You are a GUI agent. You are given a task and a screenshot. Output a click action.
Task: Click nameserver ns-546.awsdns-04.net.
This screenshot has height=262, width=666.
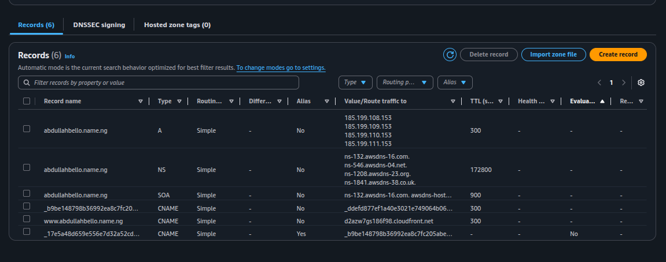[x=376, y=166]
